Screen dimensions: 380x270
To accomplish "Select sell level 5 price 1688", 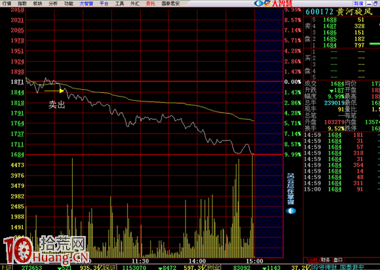I will pos(330,20).
